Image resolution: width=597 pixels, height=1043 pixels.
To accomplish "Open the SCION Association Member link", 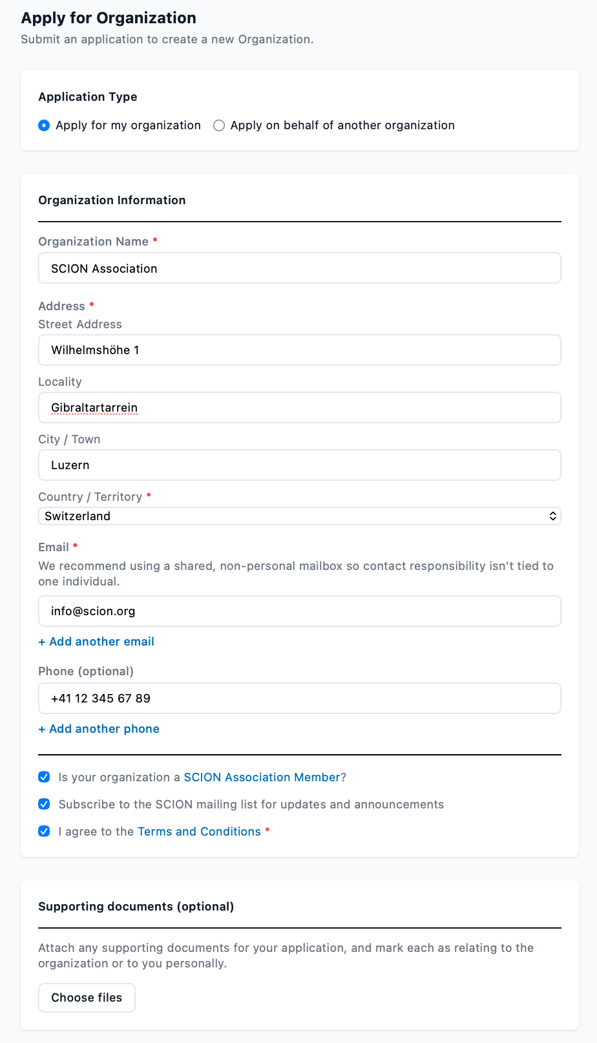I will (262, 777).
